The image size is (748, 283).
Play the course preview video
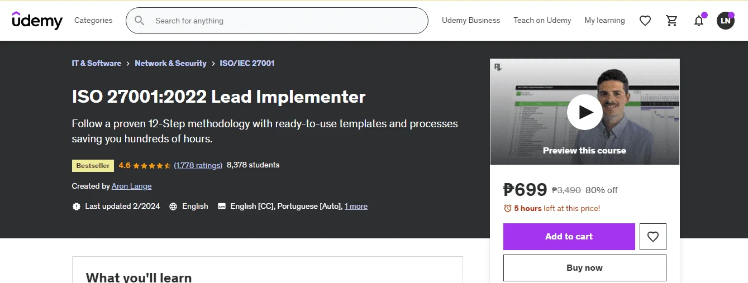coord(585,112)
